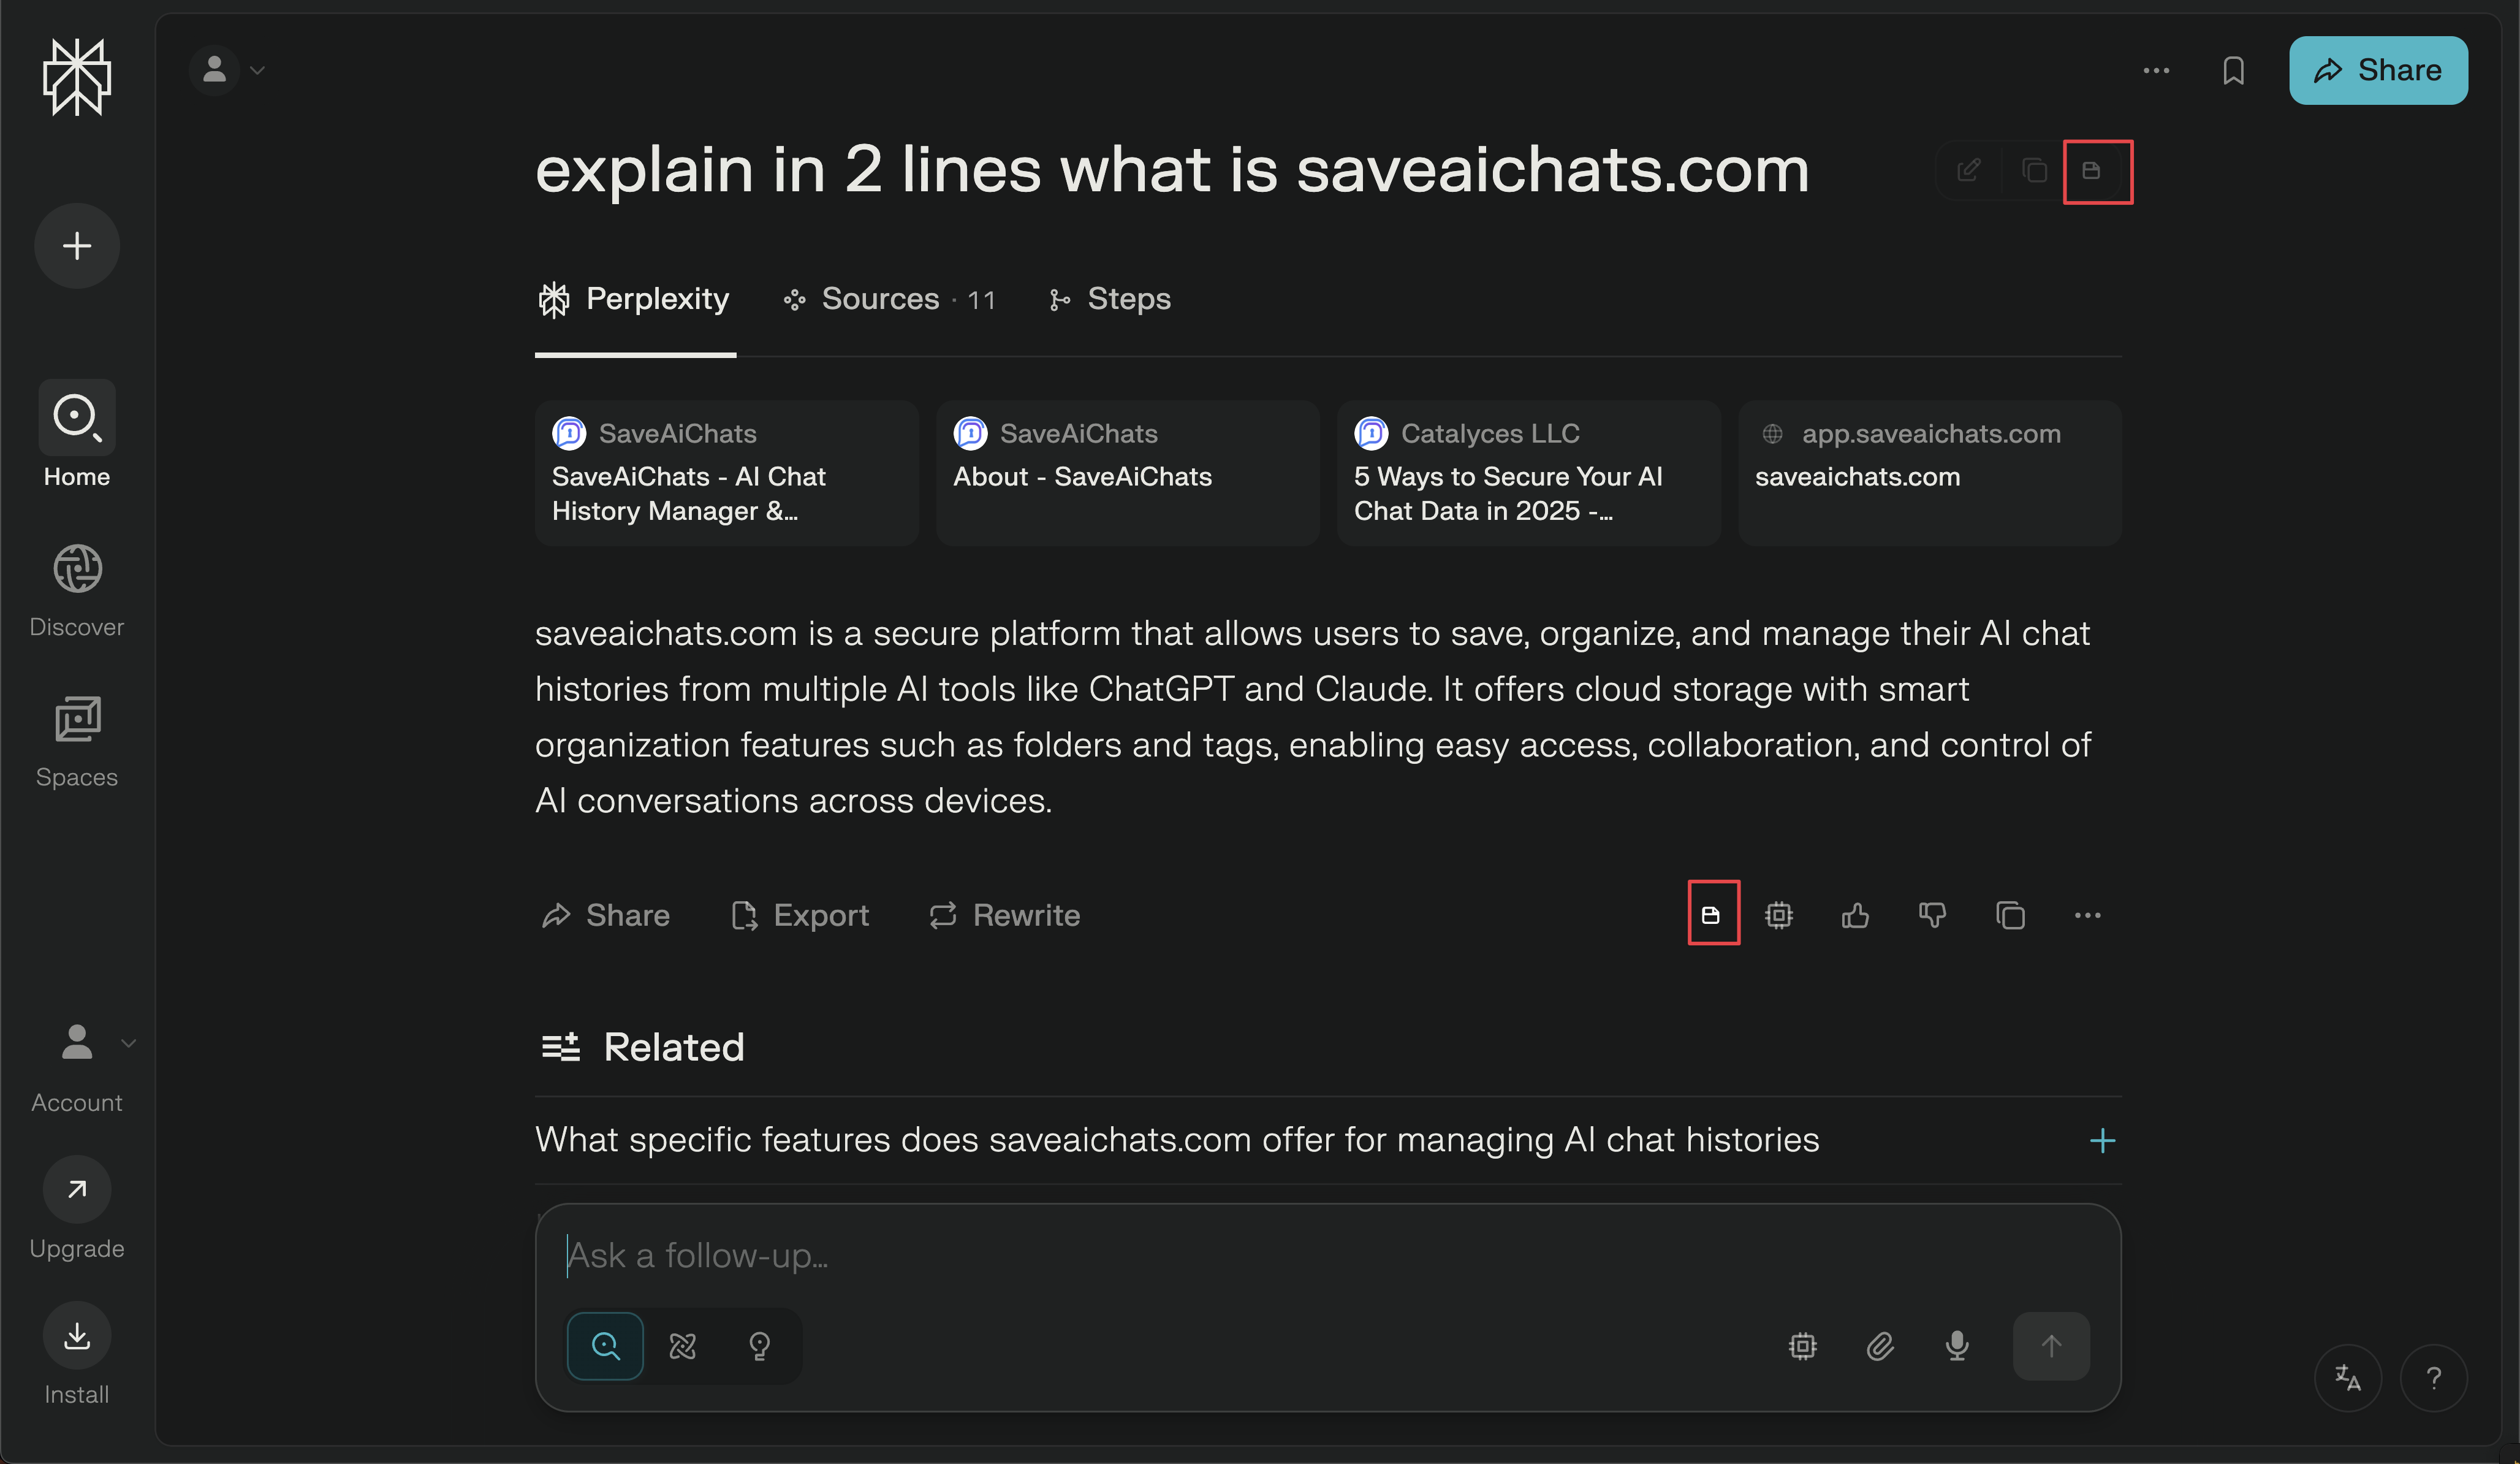
Task: Click the Ask a follow-up input field
Action: (1328, 1256)
